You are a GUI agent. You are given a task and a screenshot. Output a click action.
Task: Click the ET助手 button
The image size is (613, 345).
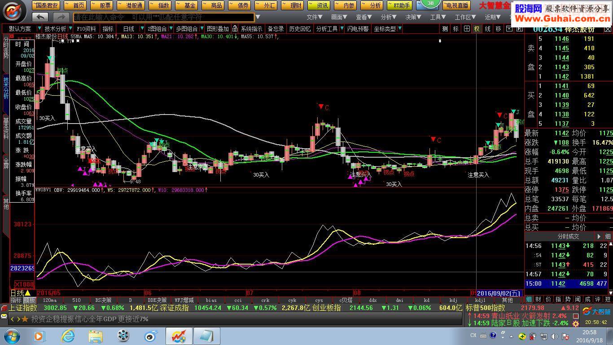click(x=399, y=5)
